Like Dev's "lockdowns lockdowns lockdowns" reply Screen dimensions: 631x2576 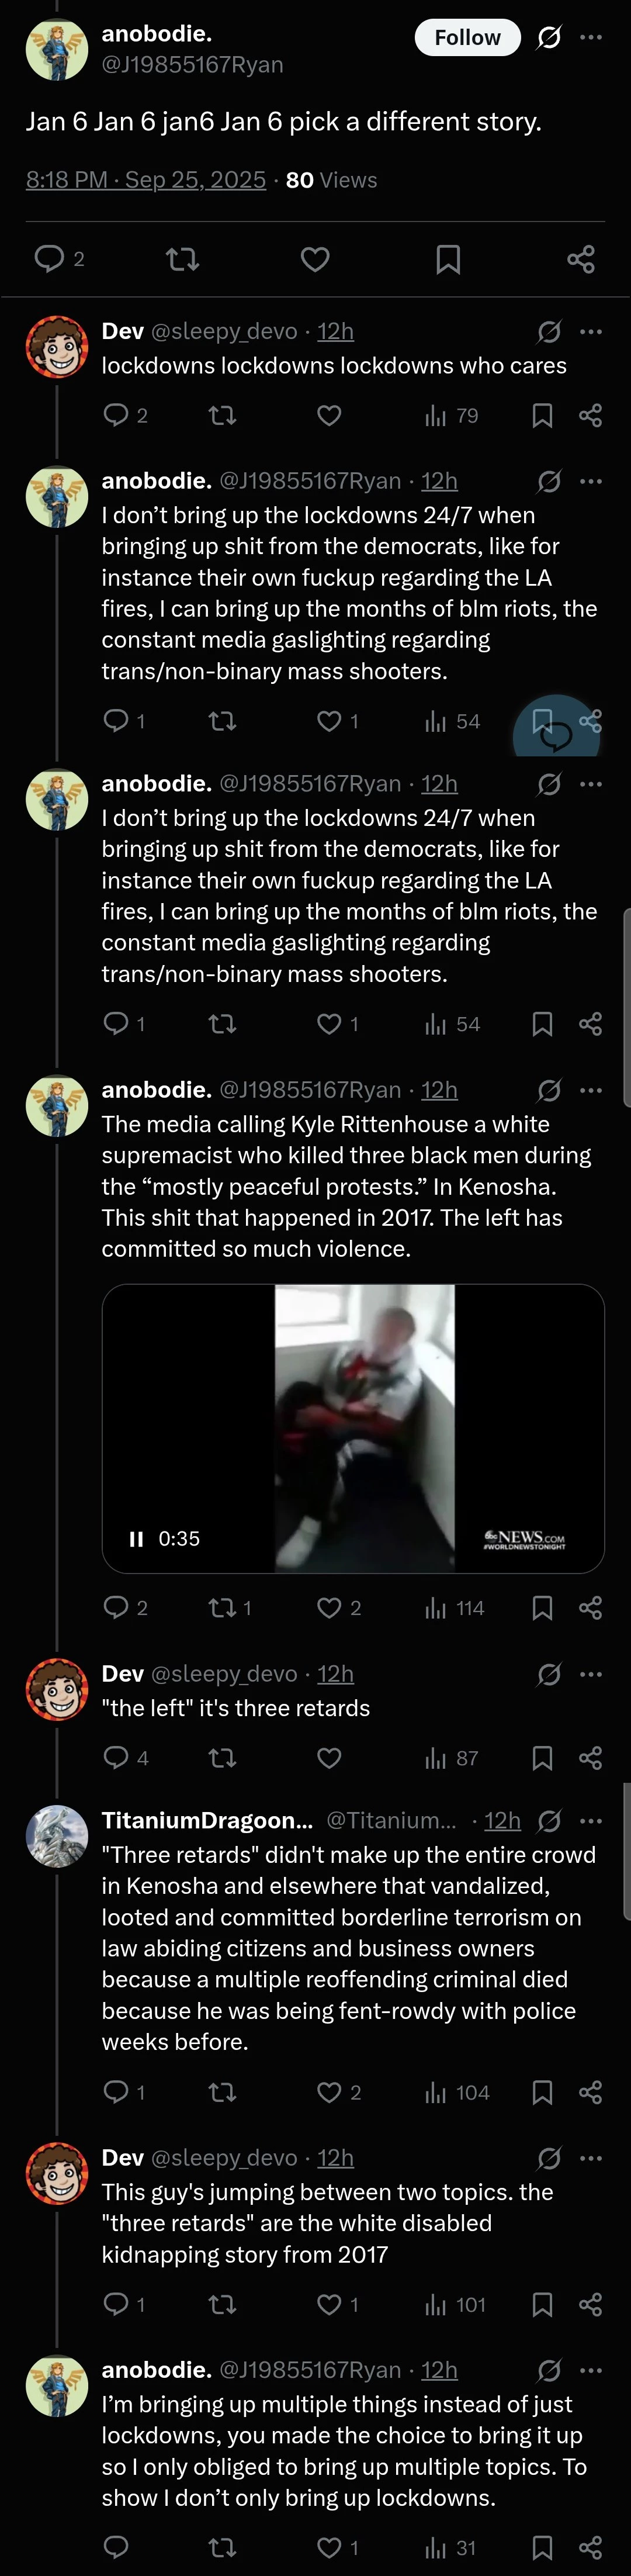329,415
